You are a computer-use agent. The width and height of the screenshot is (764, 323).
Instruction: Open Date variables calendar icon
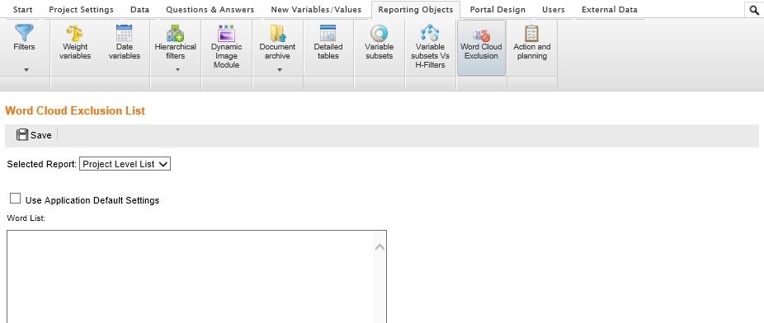point(125,33)
